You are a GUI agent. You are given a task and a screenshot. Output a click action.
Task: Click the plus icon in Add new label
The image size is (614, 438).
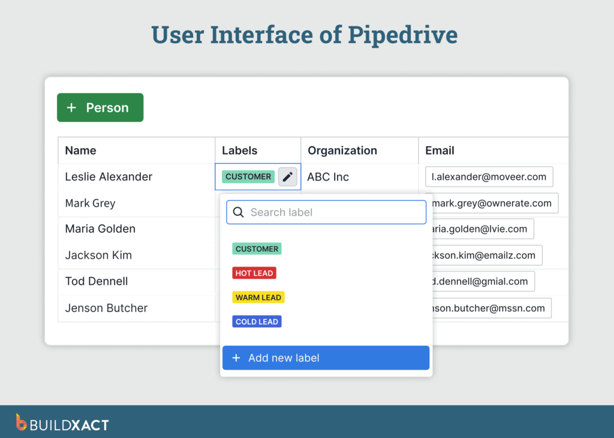click(236, 358)
